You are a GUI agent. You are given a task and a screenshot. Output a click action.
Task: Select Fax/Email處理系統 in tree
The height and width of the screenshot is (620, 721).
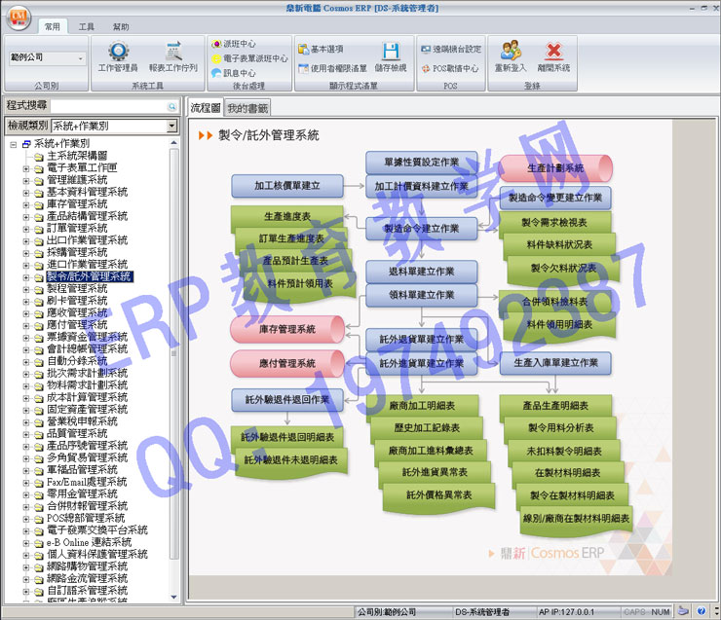[87, 482]
